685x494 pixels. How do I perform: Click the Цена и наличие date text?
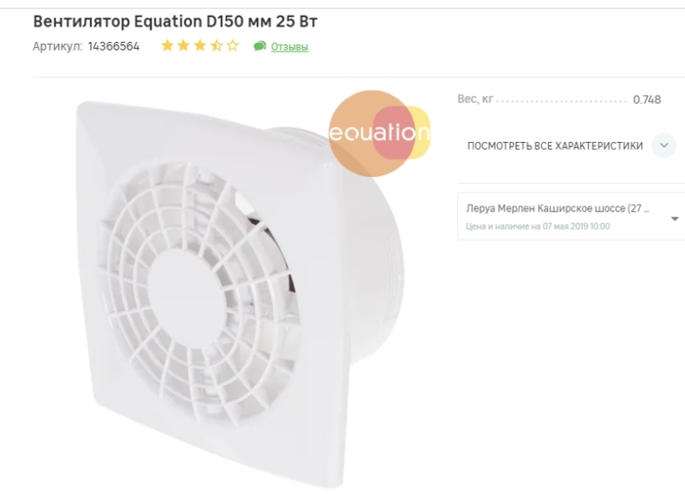537,226
